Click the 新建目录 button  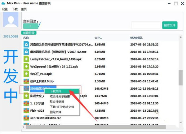(29, 33)
